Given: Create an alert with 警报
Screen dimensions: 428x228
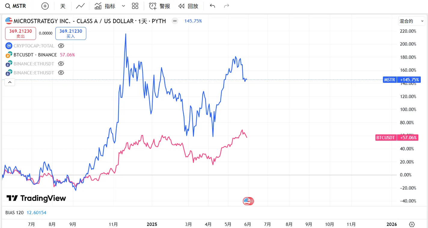Looking at the screenshot, I should pos(160,6).
